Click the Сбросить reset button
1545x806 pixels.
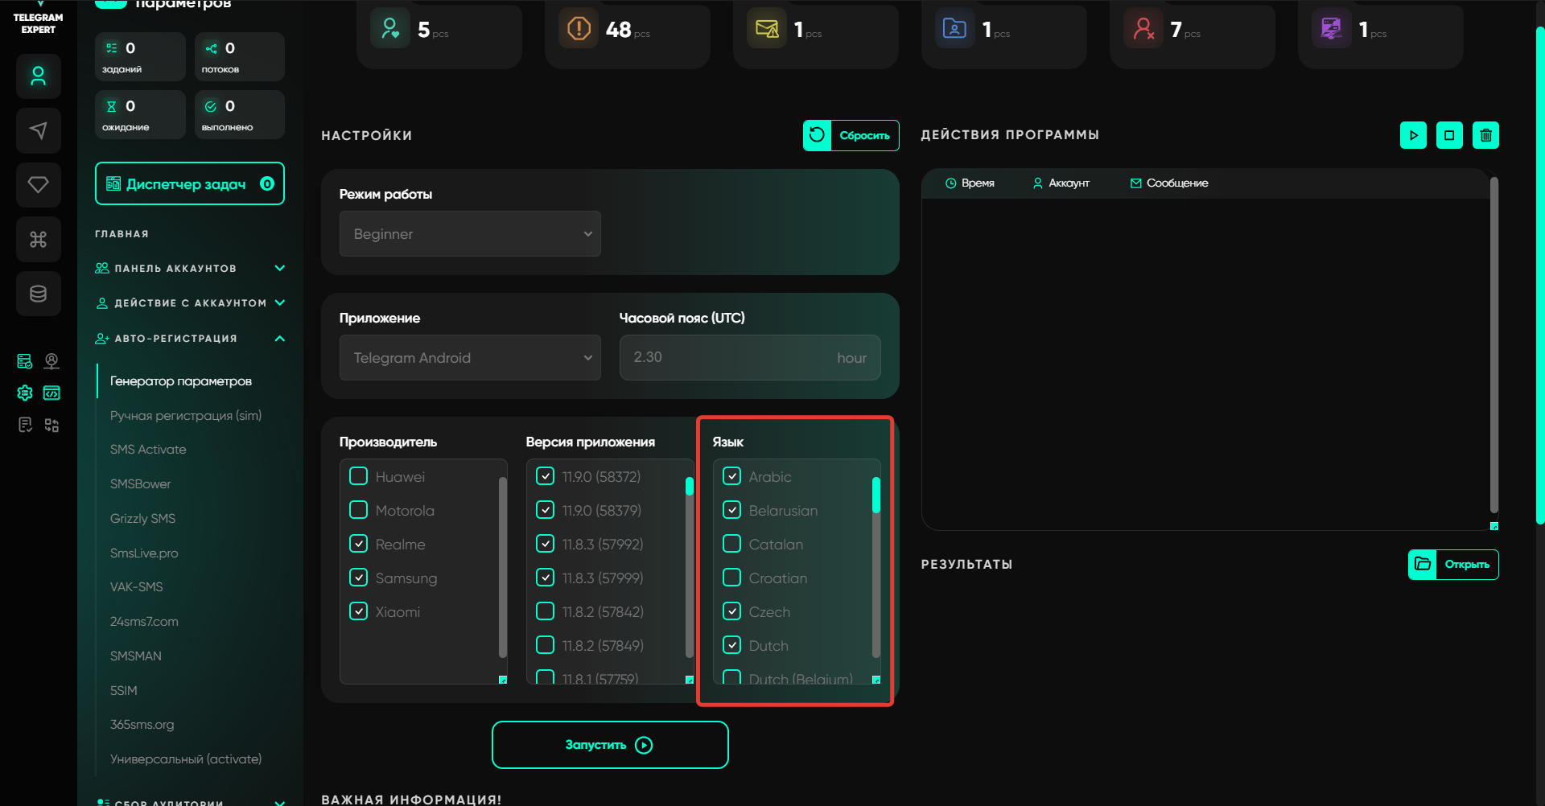click(851, 135)
